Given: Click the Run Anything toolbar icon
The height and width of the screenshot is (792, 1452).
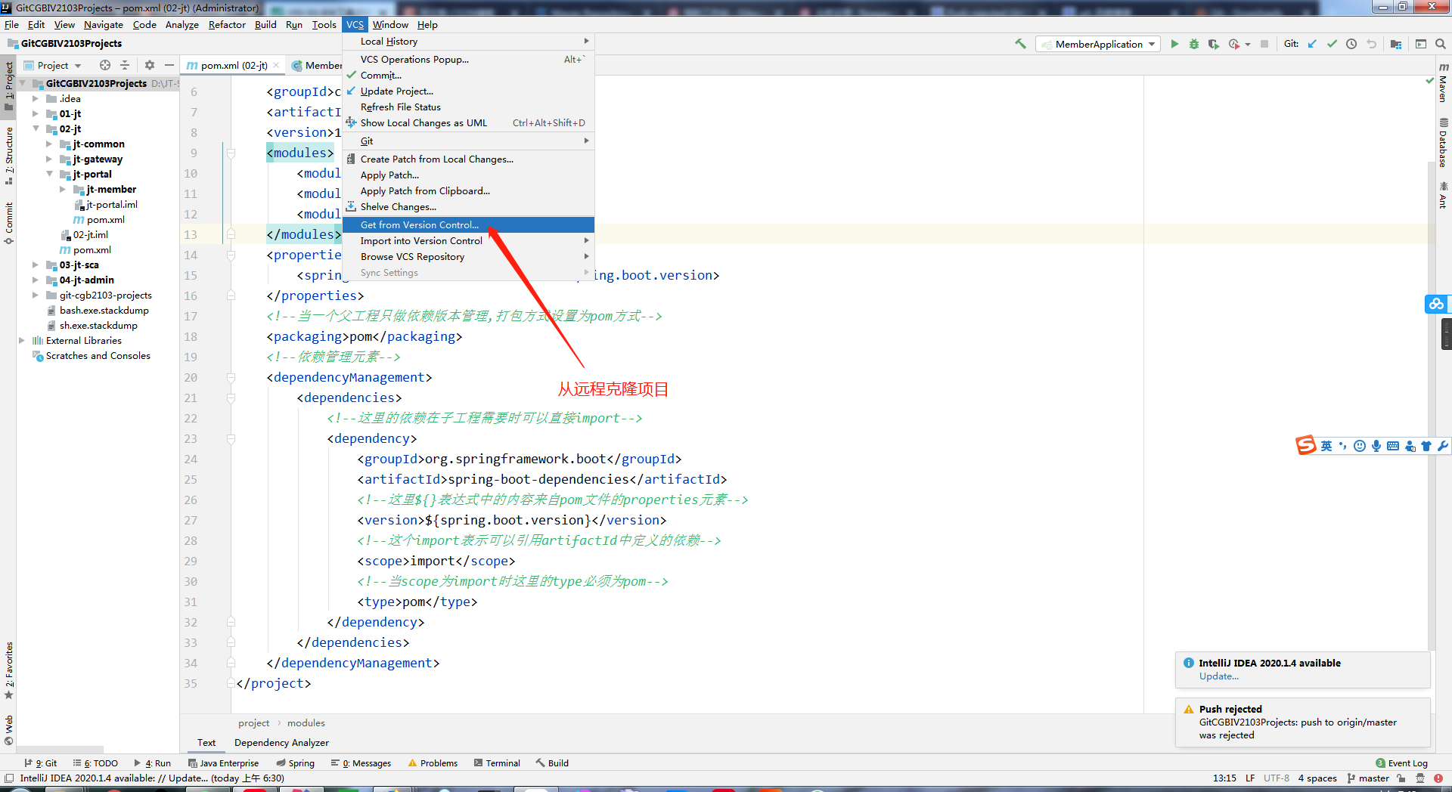Looking at the screenshot, I should pyautogui.click(x=1421, y=44).
